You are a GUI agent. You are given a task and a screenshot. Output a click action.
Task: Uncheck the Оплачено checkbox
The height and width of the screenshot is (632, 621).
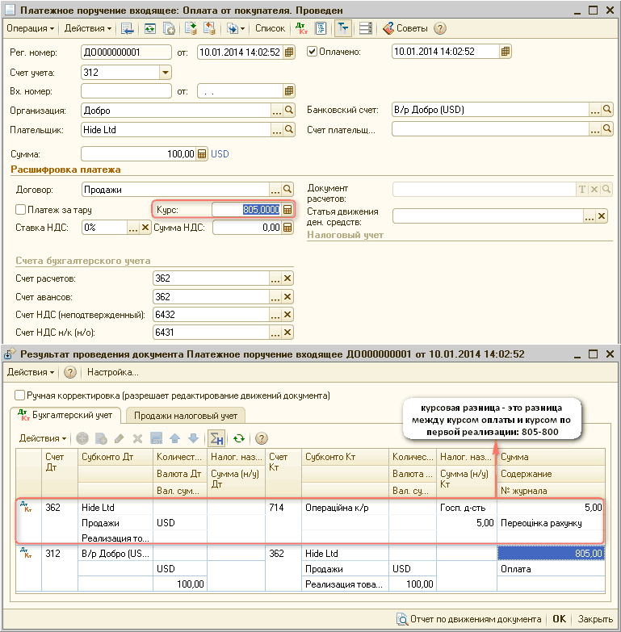(313, 52)
